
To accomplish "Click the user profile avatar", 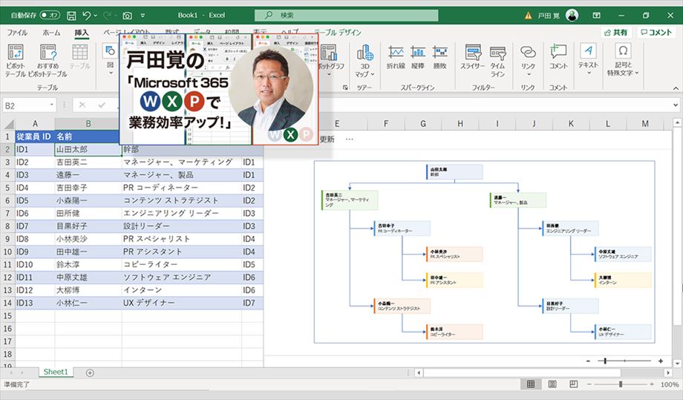I will 572,16.
